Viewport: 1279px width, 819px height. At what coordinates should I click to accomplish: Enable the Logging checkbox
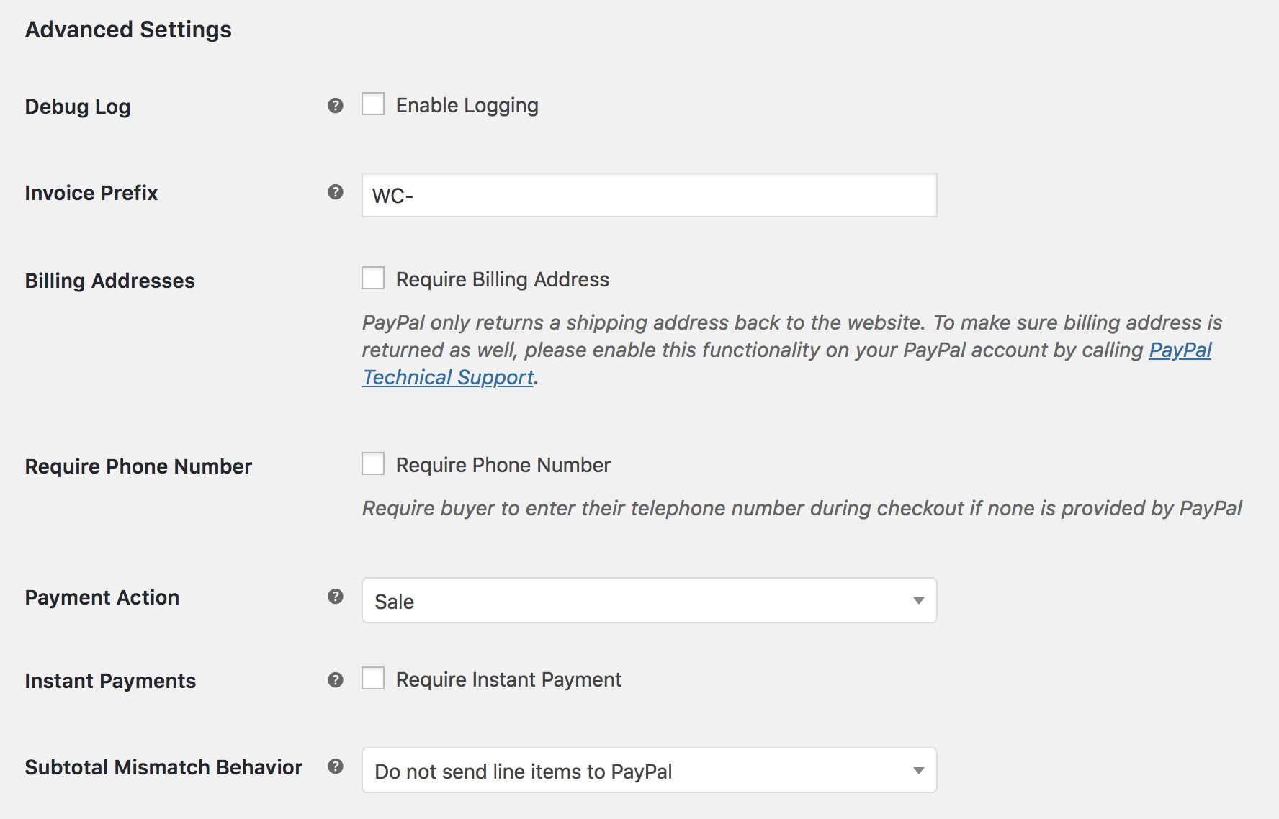coord(373,104)
